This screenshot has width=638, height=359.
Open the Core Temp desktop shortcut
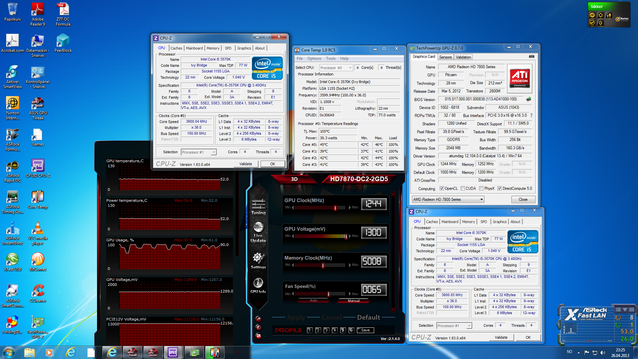point(38,199)
